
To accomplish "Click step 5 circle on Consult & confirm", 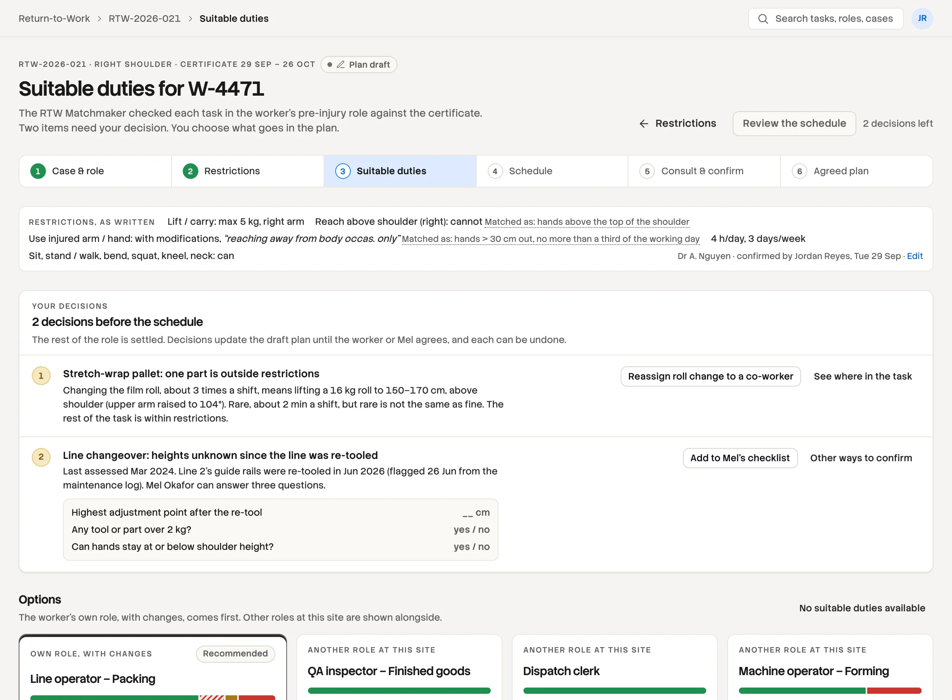I will tap(647, 171).
